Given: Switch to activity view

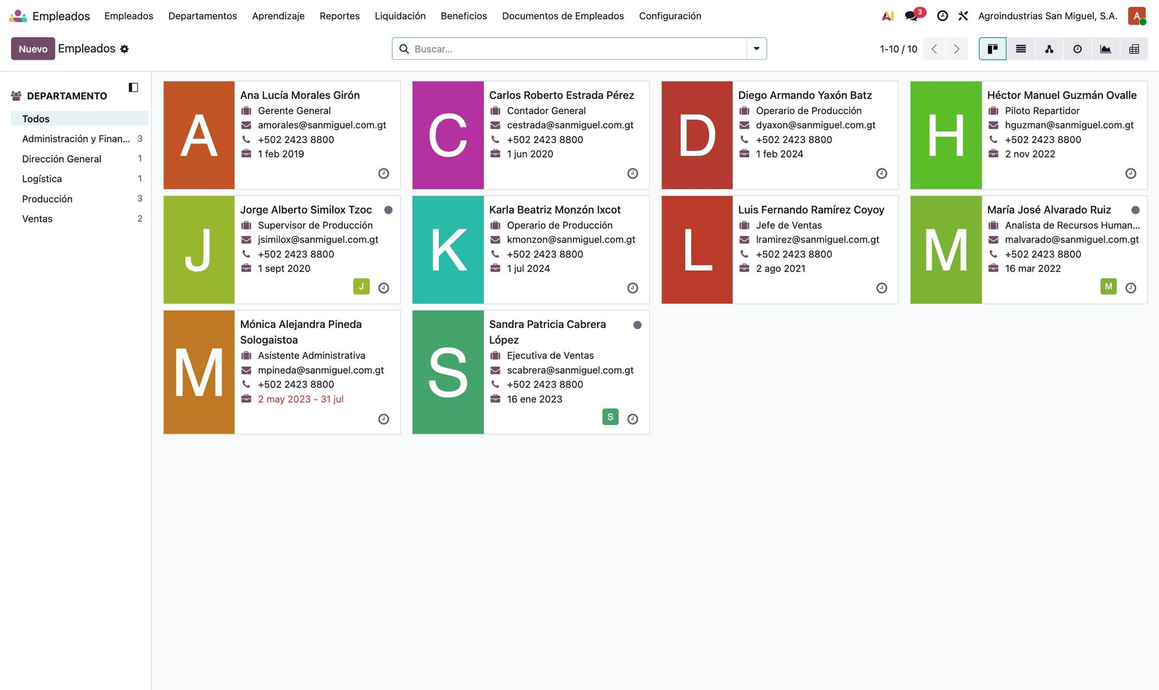Looking at the screenshot, I should pyautogui.click(x=1078, y=49).
